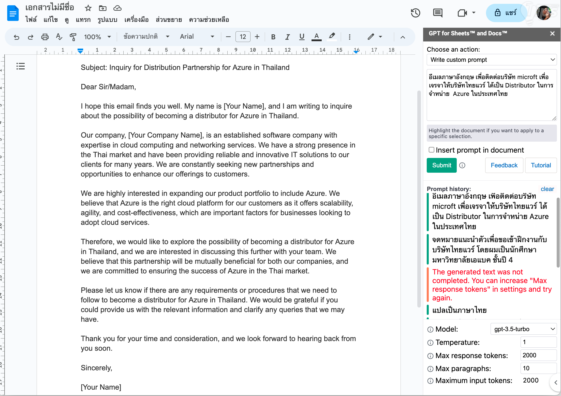The width and height of the screenshot is (561, 396).
Task: Open the รูปแบบ menu
Action: (107, 20)
